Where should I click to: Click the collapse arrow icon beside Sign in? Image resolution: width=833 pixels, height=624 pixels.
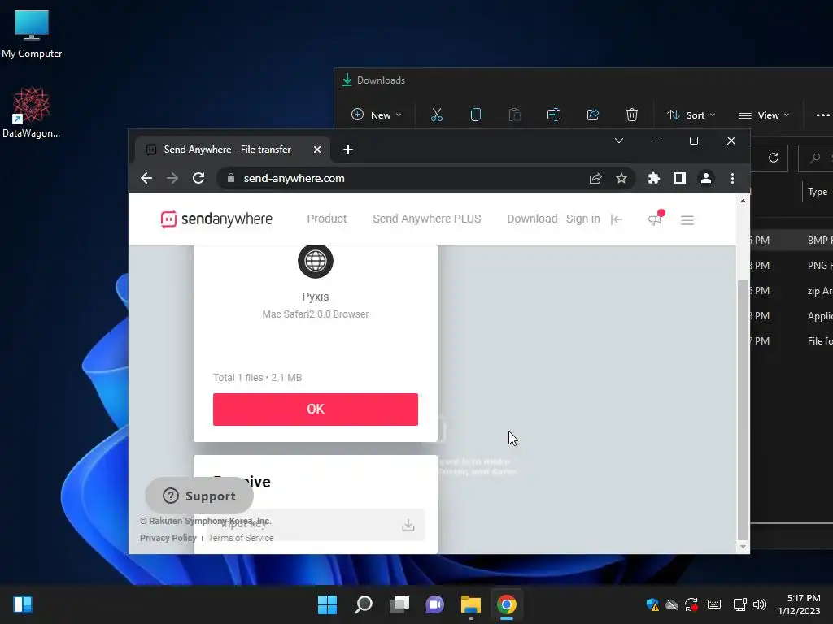[x=617, y=219]
